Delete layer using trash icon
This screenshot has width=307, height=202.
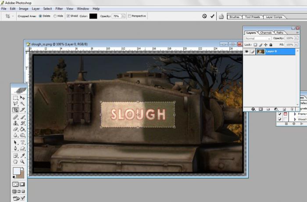pyautogui.click(x=292, y=109)
